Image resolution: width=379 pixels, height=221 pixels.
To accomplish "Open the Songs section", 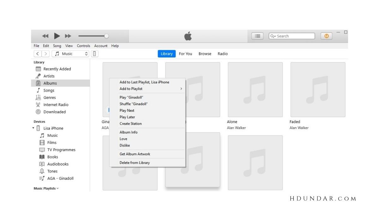I will [x=49, y=90].
